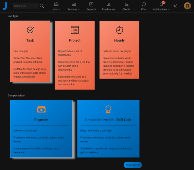Image resolution: width=194 pixels, height=170 pixels.
Task: Click 'Invoice payments will be confirmed' text
Action: pos(36,150)
